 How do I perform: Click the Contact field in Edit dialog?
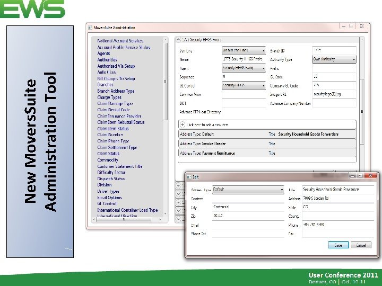click(248, 199)
